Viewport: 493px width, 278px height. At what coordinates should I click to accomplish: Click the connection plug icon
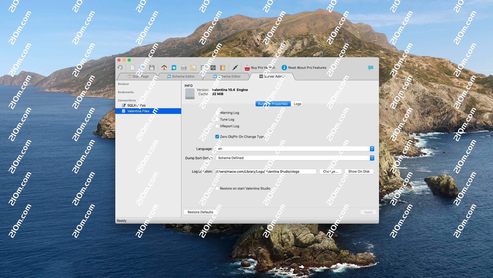pos(235,68)
